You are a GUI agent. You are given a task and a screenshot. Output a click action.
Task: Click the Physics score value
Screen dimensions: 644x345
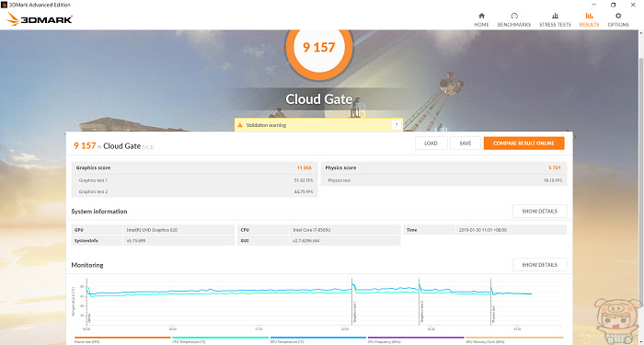point(555,168)
